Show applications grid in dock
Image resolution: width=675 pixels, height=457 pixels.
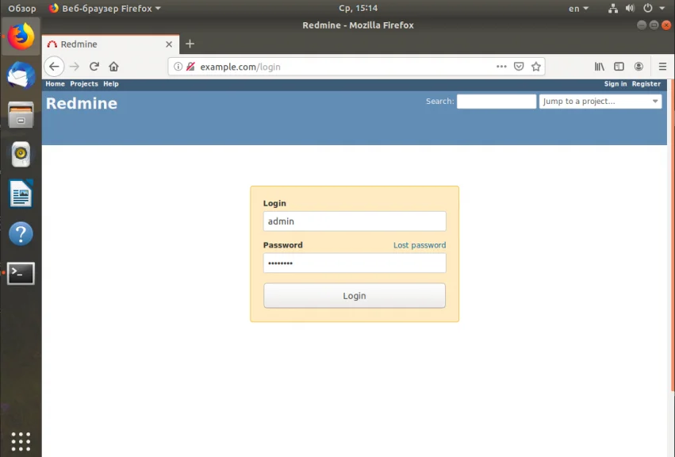pos(21,441)
